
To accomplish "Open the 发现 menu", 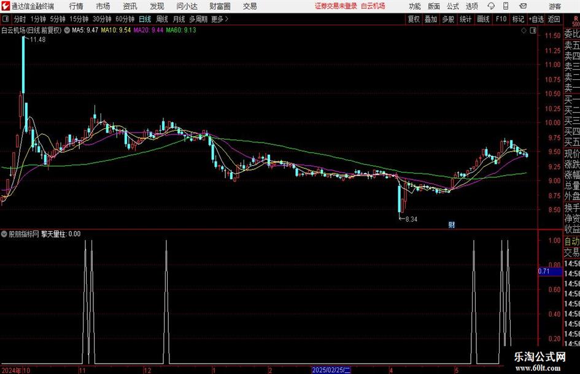I will [x=157, y=6].
